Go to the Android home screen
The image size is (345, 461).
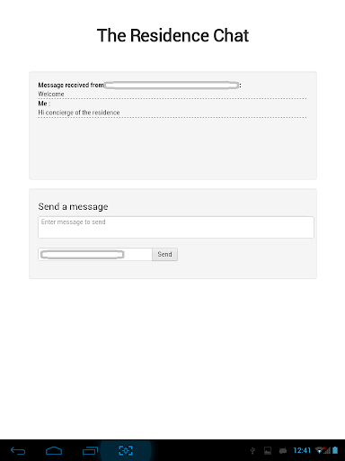(x=54, y=450)
